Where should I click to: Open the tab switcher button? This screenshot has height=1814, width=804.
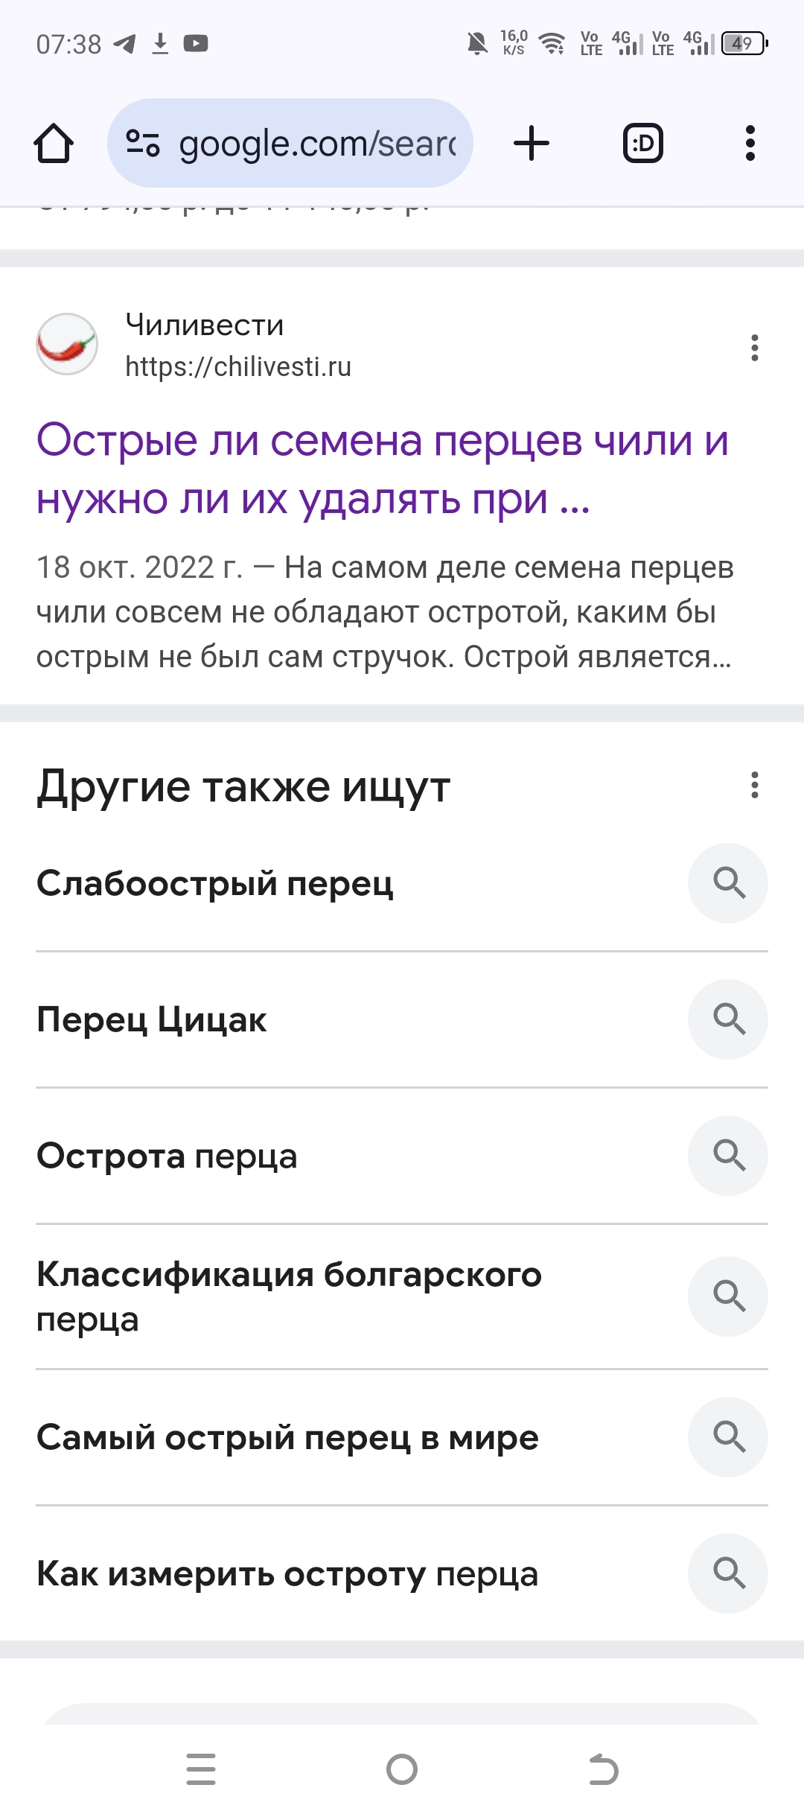[x=642, y=143]
